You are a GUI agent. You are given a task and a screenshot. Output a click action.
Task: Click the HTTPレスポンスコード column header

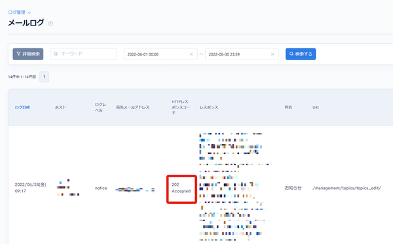click(181, 107)
